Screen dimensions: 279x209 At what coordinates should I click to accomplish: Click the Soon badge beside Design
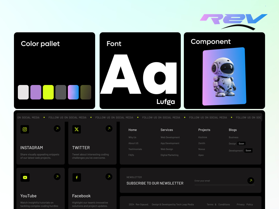[241, 144]
